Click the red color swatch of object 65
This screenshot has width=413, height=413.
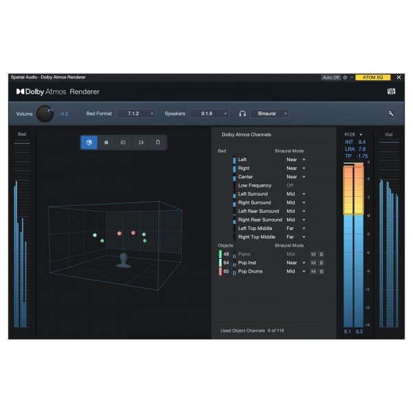click(220, 272)
